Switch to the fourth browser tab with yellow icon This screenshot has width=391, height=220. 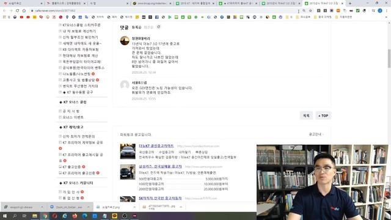tap(152, 4)
